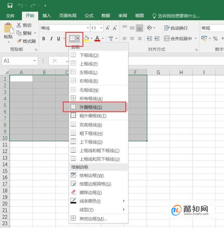The width and height of the screenshot is (224, 228).
Task: Open the 文件 tab
Action: [x=10, y=15]
